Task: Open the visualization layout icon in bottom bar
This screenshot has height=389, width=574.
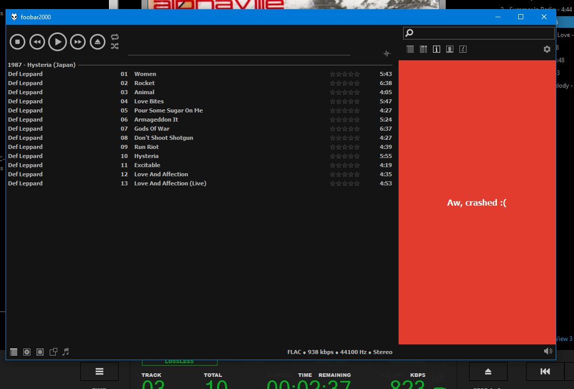Action: click(40, 352)
